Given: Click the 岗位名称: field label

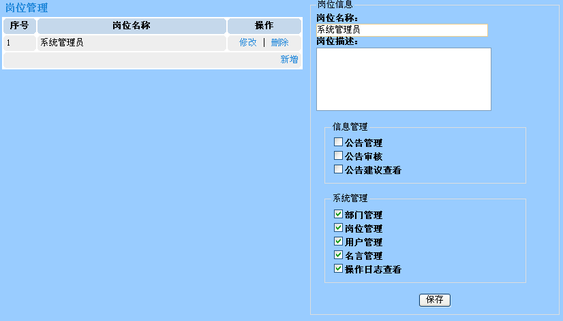Looking at the screenshot, I should tap(337, 18).
